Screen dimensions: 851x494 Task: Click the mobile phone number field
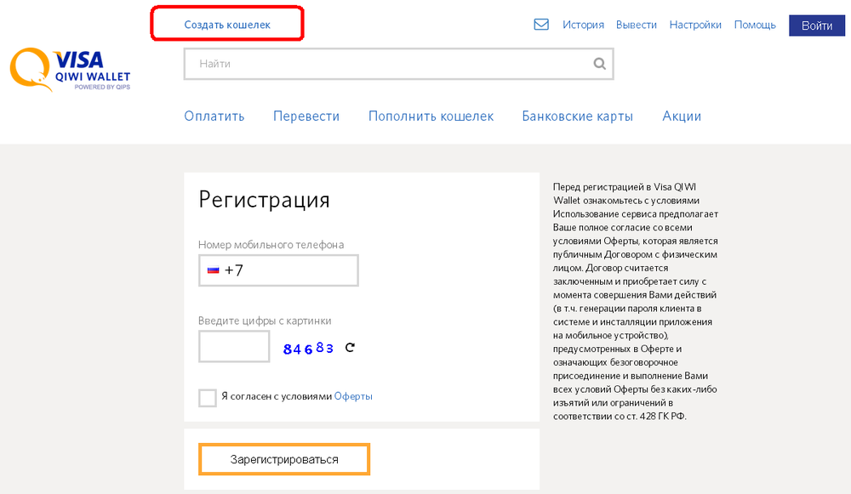tap(278, 270)
